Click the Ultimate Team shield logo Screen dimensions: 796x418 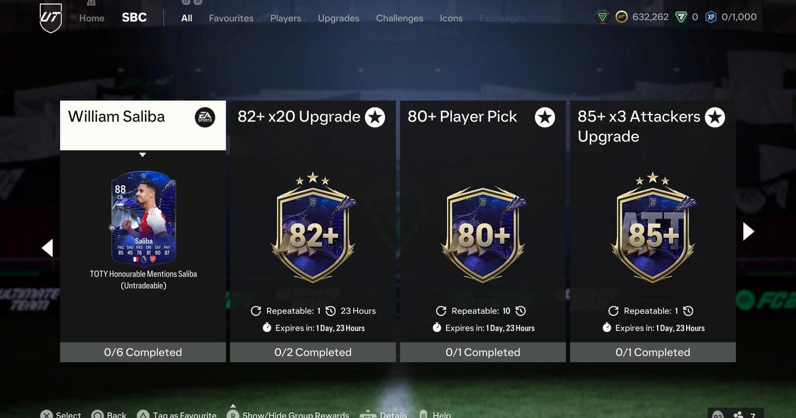click(51, 18)
